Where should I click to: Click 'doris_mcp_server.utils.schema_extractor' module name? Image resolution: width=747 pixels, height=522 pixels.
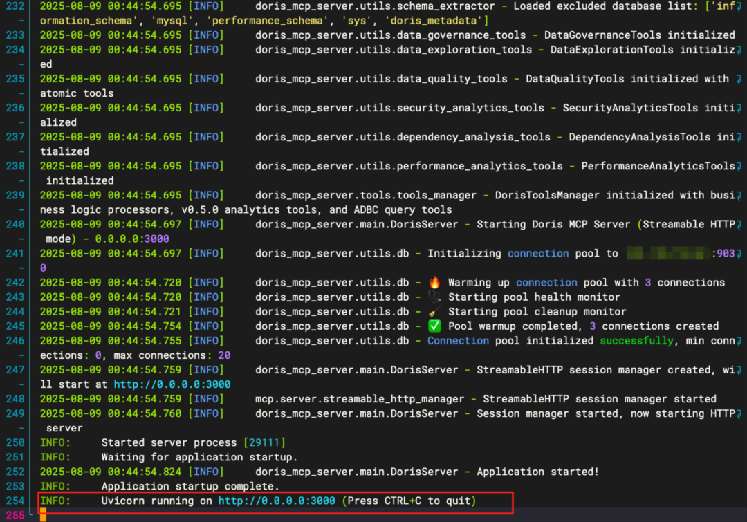[375, 6]
